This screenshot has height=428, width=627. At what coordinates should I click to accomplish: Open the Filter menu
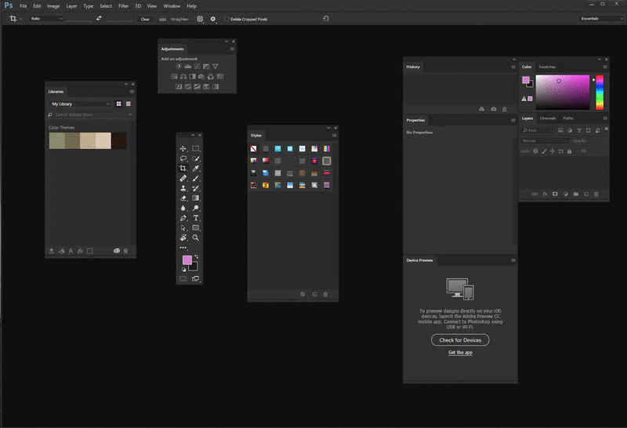pos(124,5)
